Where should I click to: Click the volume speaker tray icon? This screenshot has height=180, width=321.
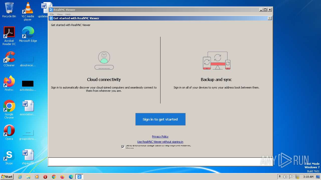point(285,177)
